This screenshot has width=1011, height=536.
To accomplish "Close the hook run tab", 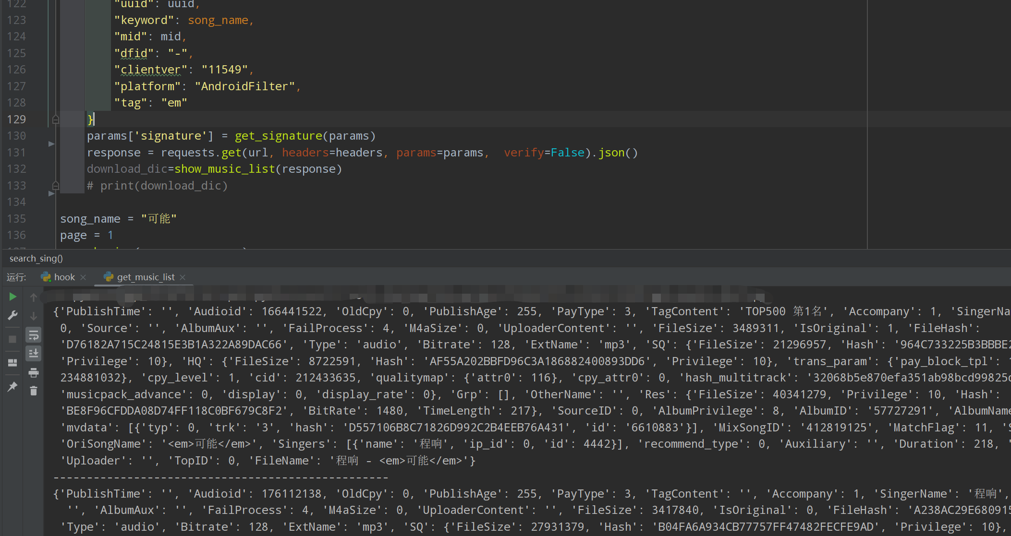I will (x=84, y=277).
